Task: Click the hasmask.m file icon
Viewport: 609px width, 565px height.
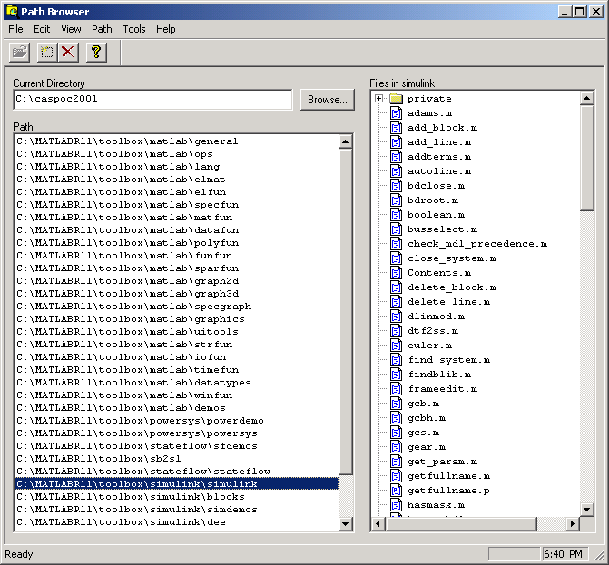Action: tap(396, 505)
